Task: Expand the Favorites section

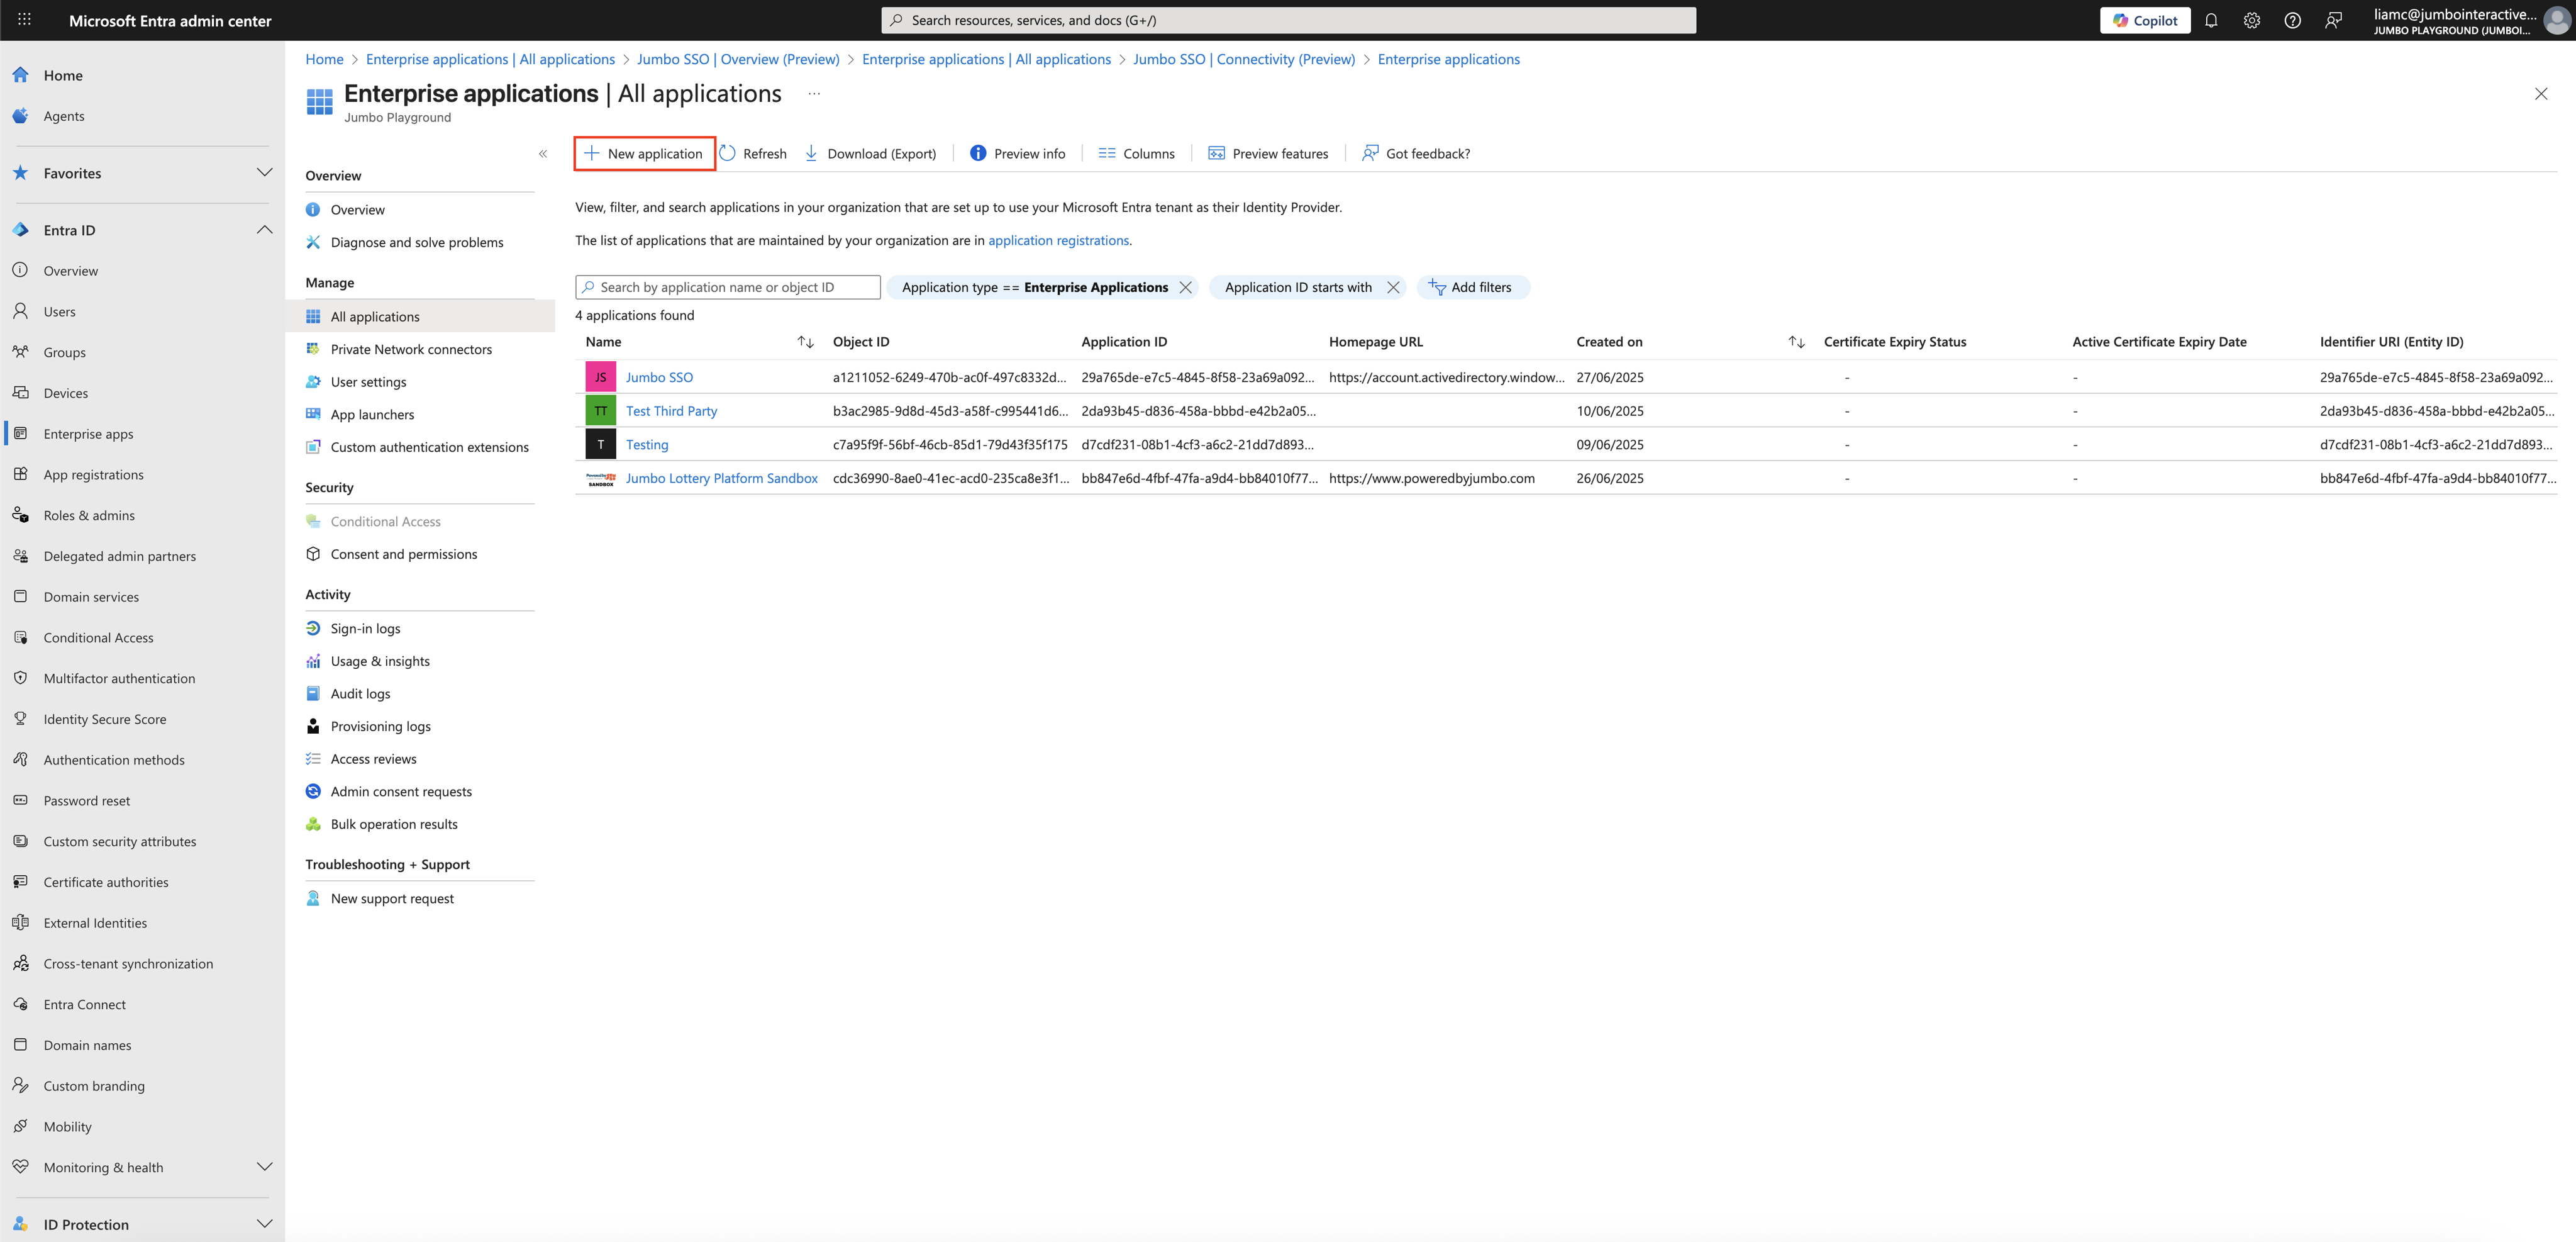Action: tap(264, 172)
